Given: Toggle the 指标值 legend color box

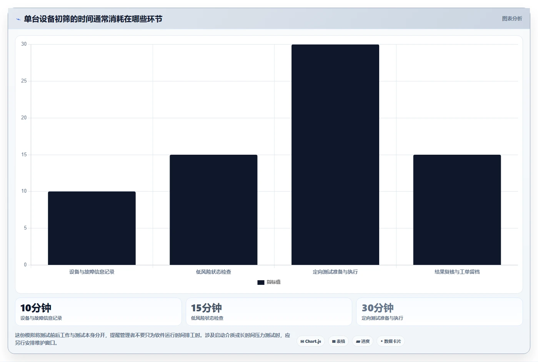Looking at the screenshot, I should (x=261, y=283).
